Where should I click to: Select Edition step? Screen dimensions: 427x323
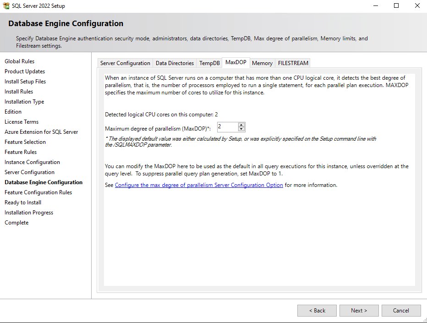click(13, 112)
